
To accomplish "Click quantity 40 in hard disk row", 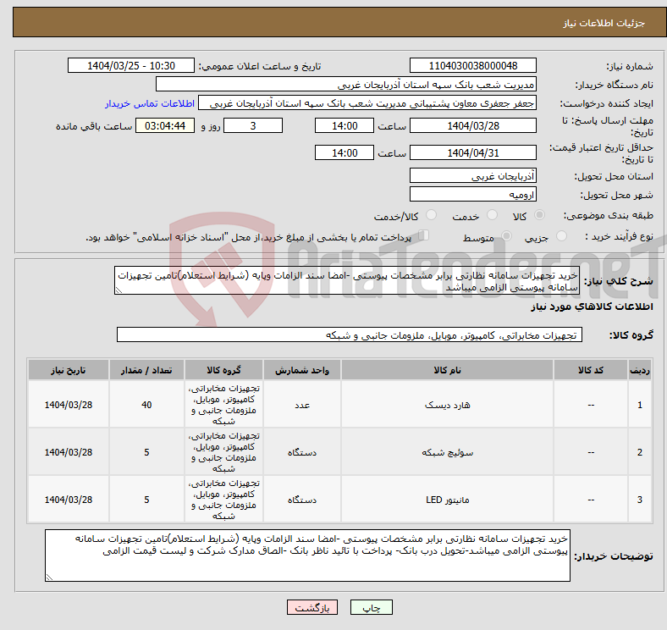I will point(146,405).
